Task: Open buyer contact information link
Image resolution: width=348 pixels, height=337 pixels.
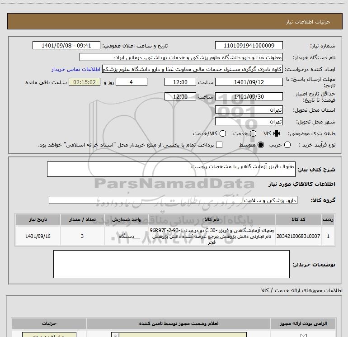Action: (76, 69)
